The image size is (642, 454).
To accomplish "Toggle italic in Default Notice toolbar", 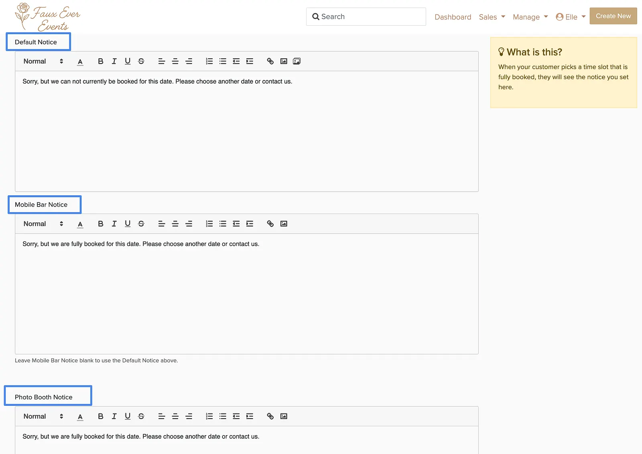I will [114, 61].
